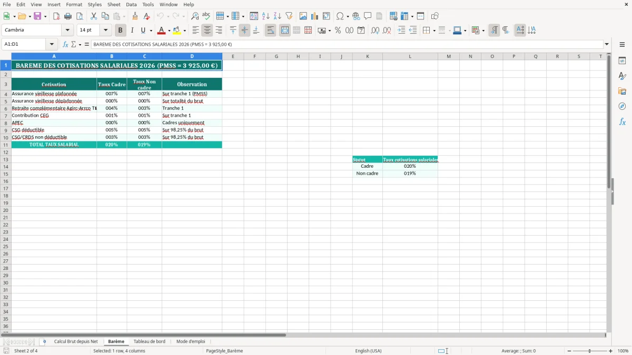Enable AutoFilter with the funnel icon
632x355 pixels.
pyautogui.click(x=289, y=16)
